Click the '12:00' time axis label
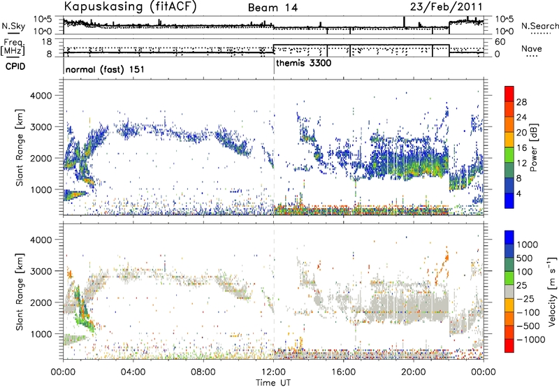559x387 pixels. pos(273,372)
